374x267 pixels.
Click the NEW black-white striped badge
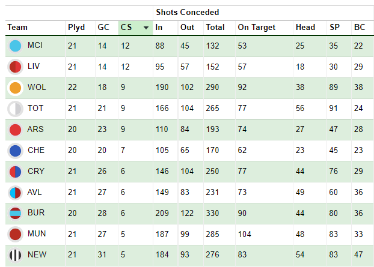15,255
